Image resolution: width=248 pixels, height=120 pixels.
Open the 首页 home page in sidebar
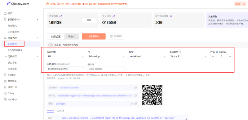coord(10,13)
